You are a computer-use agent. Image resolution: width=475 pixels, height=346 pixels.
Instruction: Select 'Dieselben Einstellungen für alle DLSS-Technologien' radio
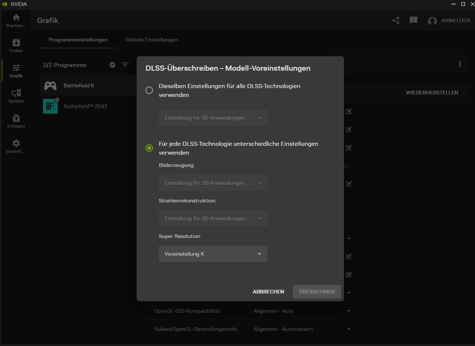click(149, 90)
